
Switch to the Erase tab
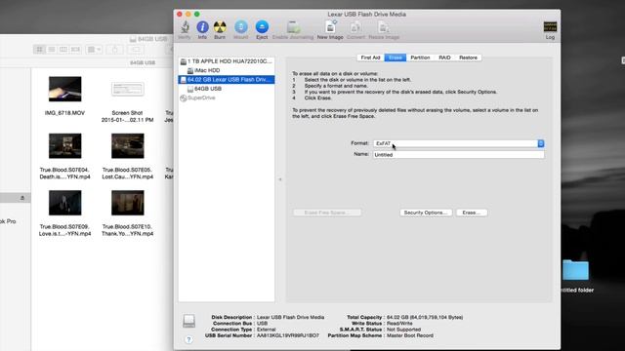coord(395,58)
